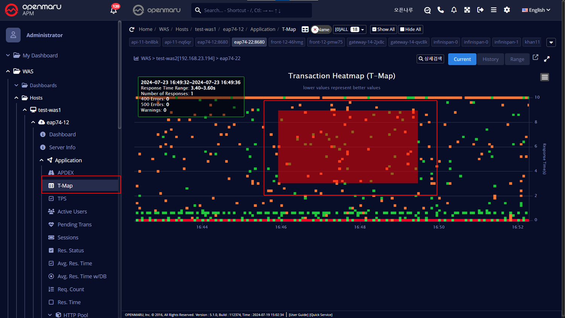The height and width of the screenshot is (318, 565).
Task: Expand chart to fullscreen with arrows icon
Action: (547, 59)
